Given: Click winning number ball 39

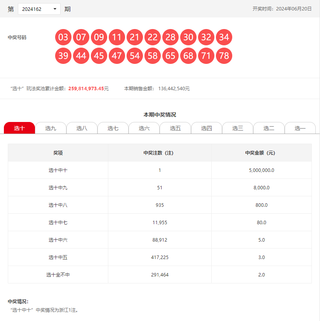Looking at the screenshot, I should [63, 56].
